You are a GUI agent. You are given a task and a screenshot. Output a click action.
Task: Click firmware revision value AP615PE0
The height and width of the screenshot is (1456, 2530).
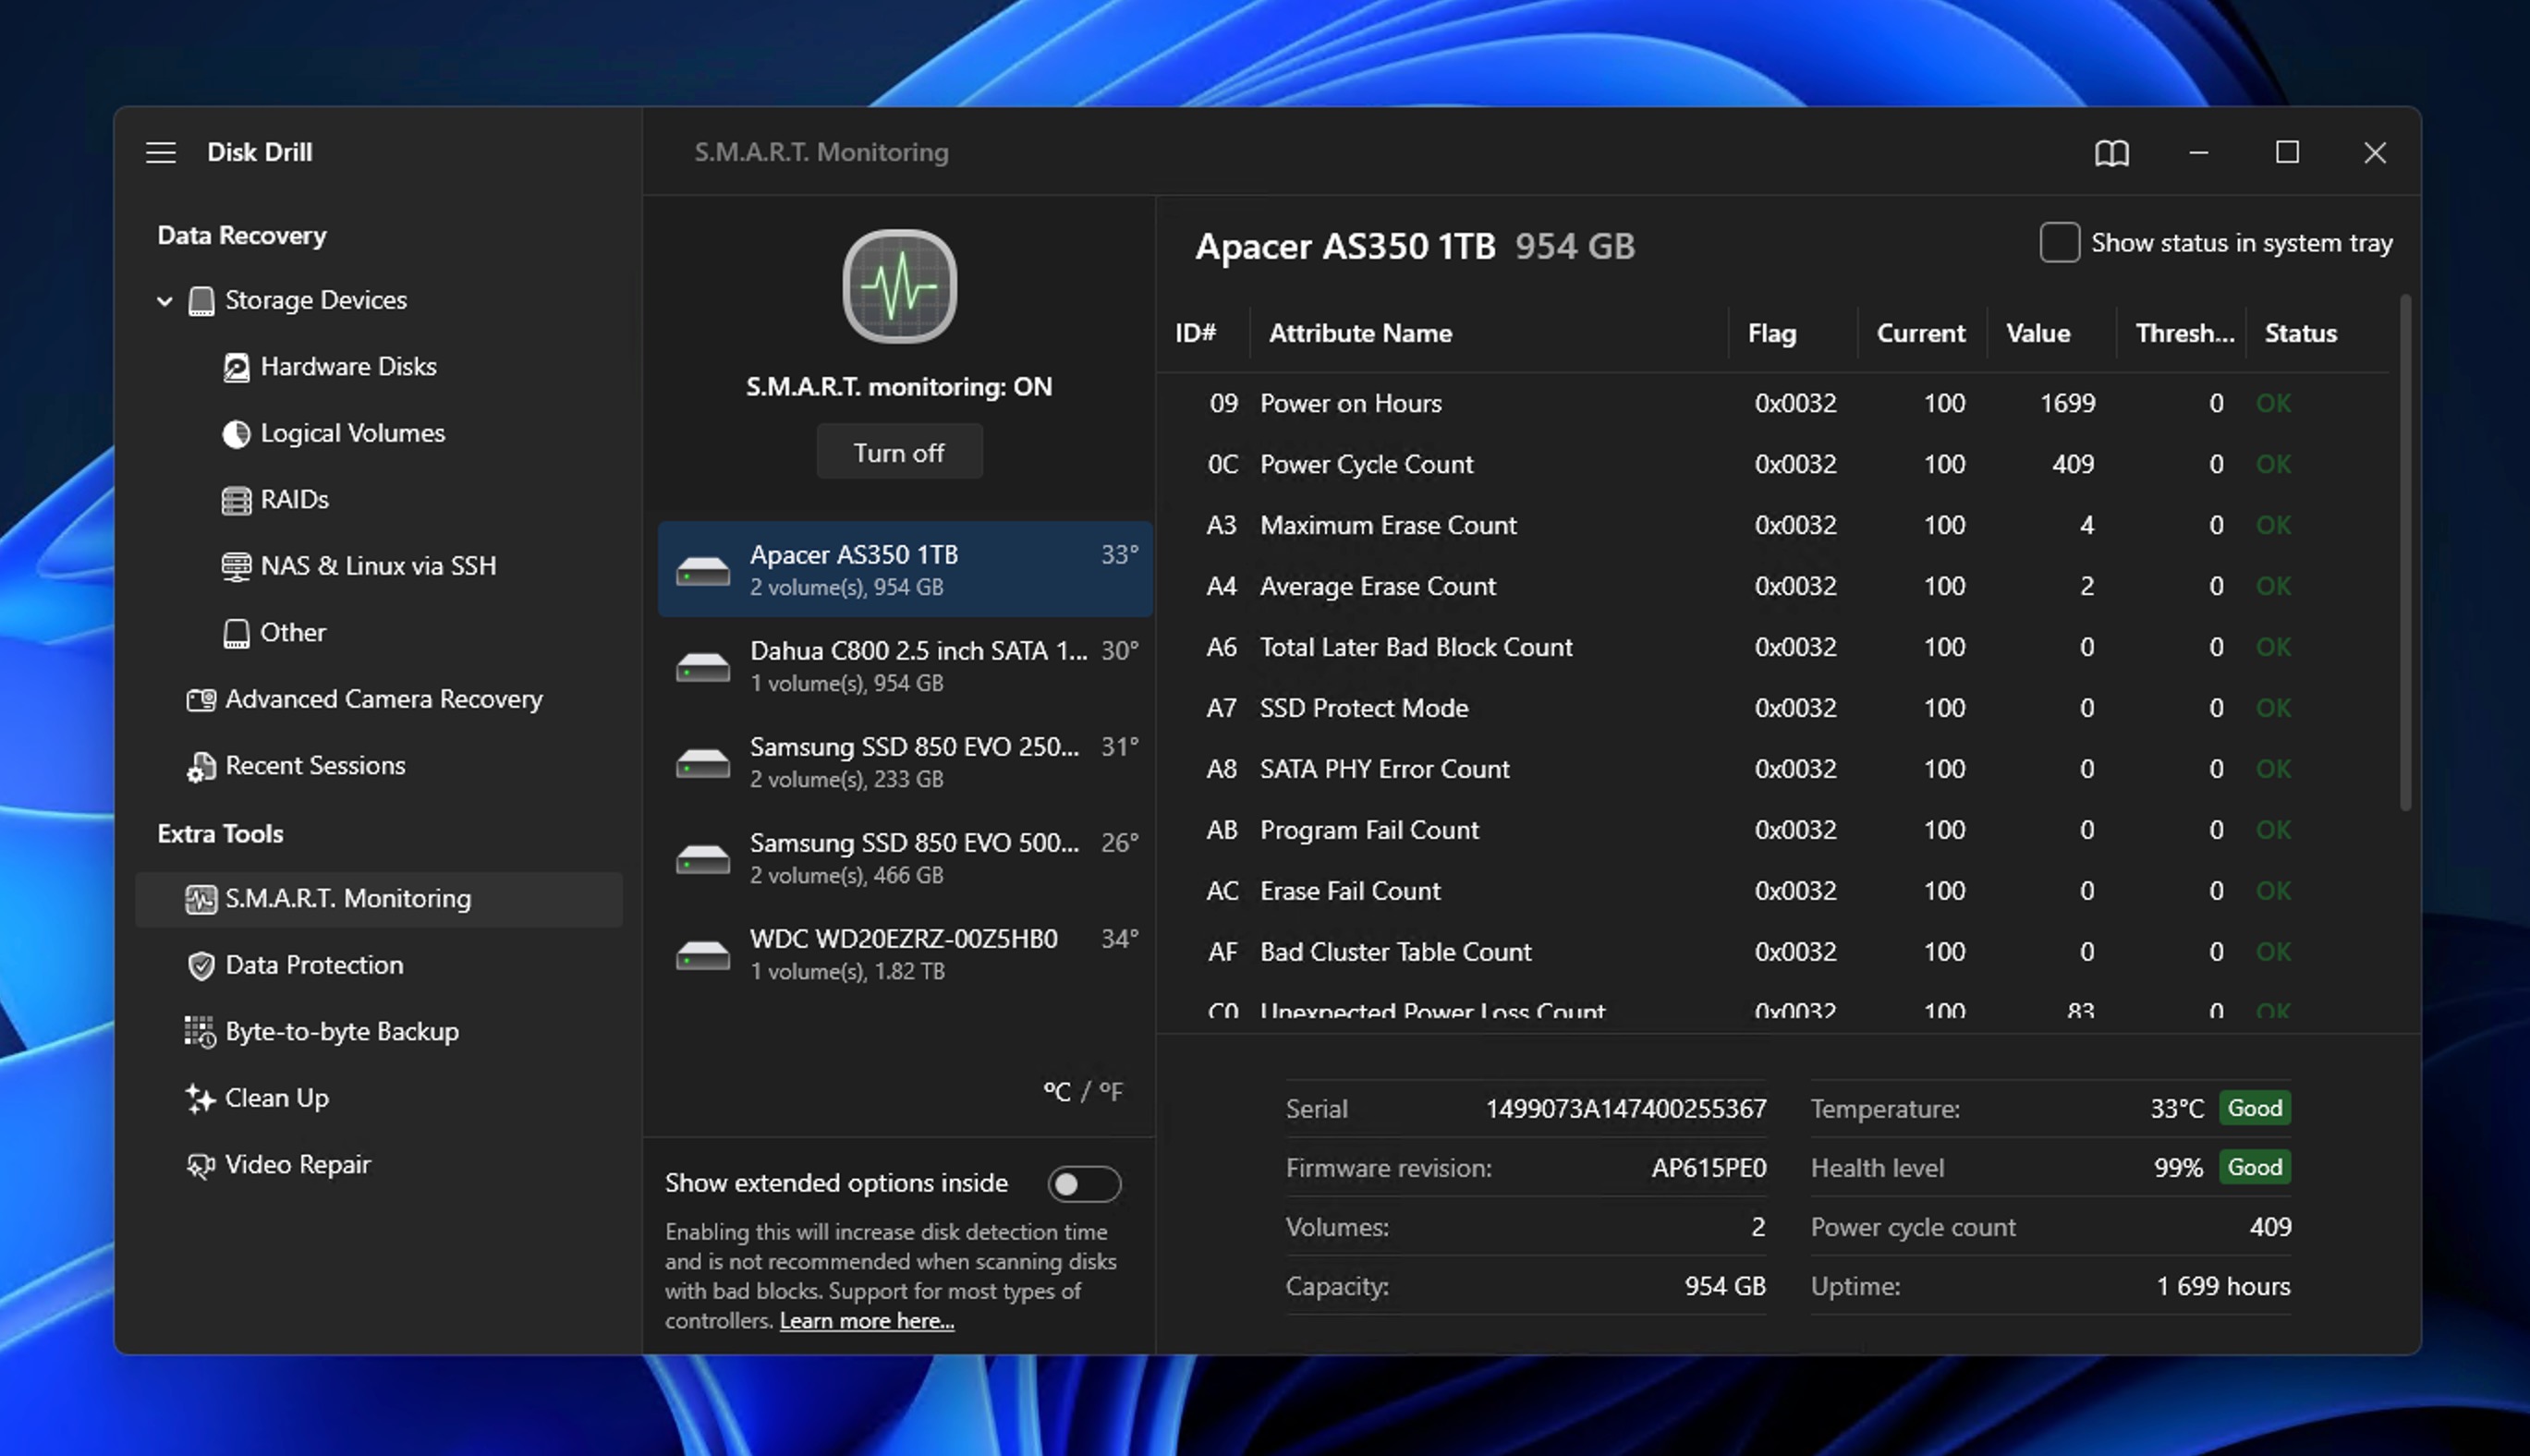tap(1709, 1168)
